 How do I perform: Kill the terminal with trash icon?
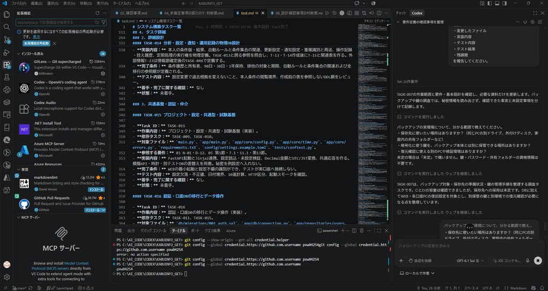pos(361,231)
